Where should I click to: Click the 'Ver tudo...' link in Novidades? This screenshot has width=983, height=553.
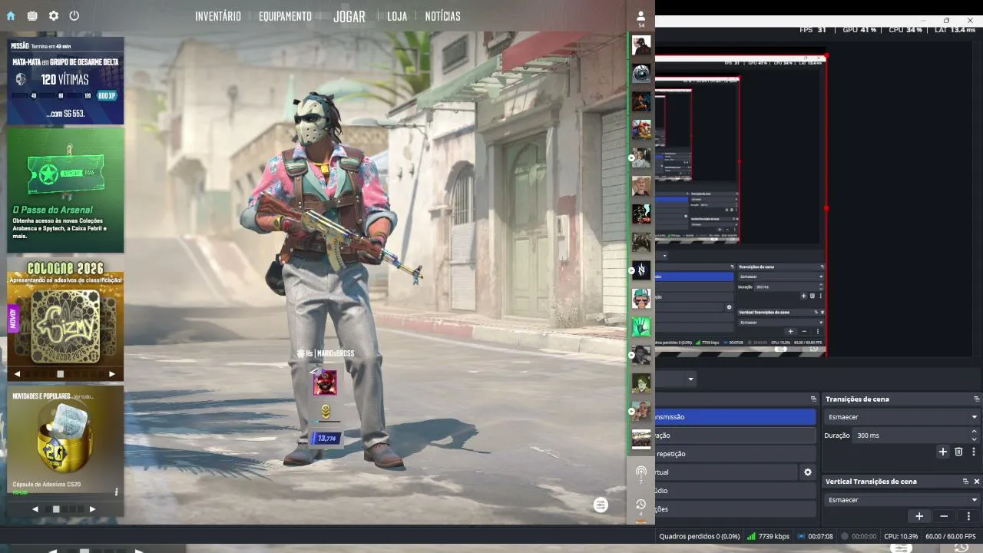[82, 396]
